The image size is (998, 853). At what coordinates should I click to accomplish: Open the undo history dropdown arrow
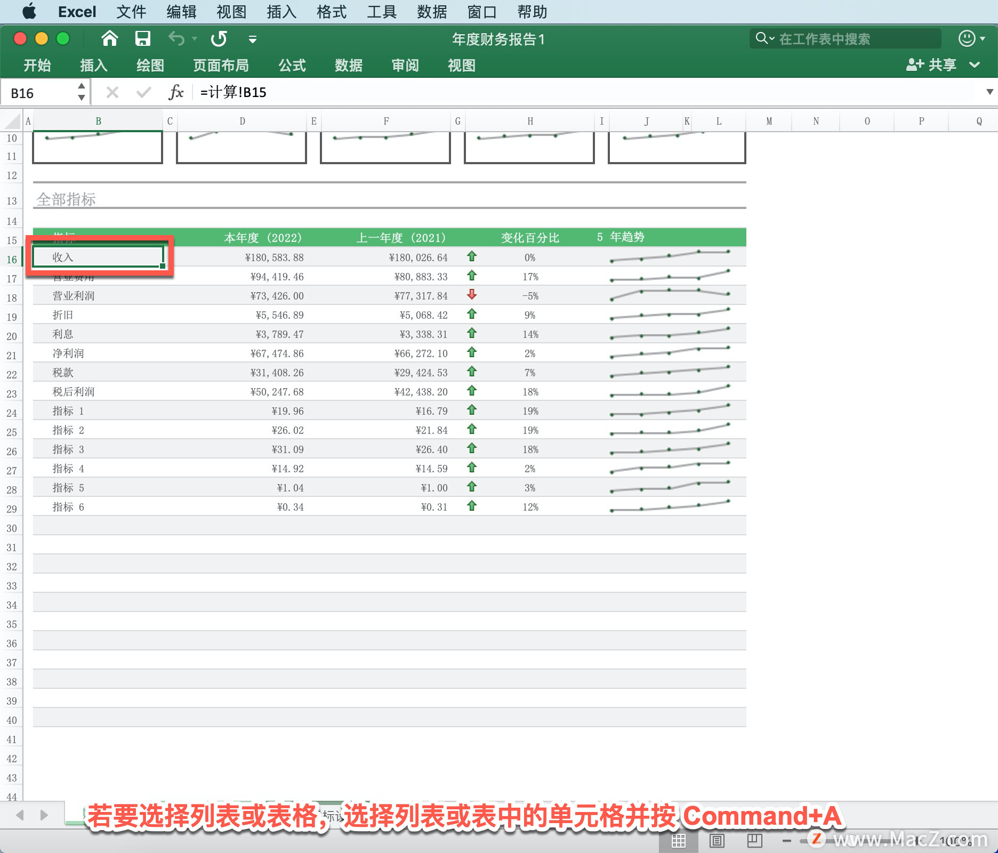coord(195,38)
